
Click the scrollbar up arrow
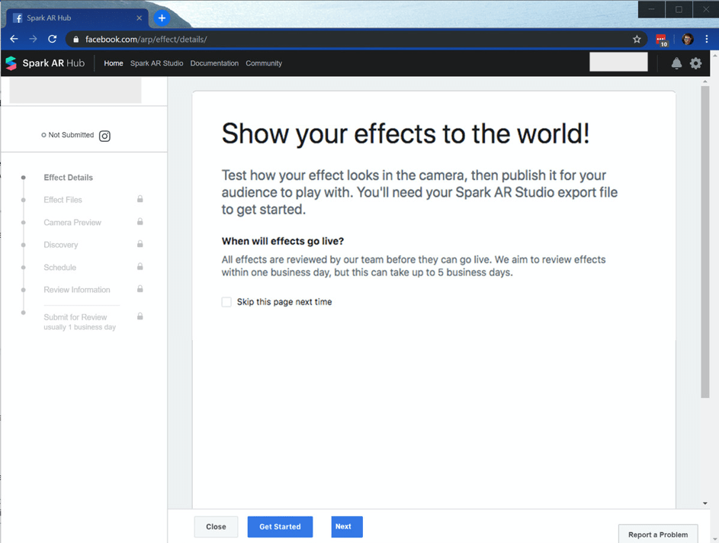pos(705,81)
